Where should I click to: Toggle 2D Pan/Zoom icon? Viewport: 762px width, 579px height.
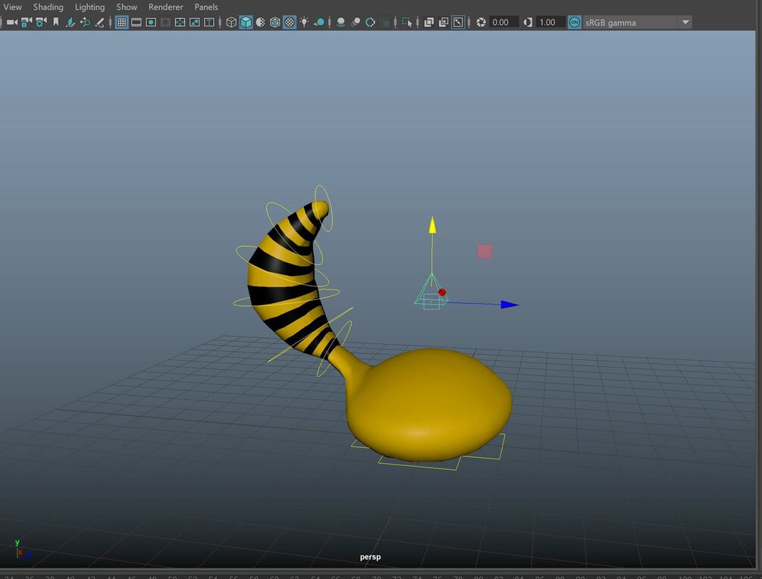coord(85,22)
